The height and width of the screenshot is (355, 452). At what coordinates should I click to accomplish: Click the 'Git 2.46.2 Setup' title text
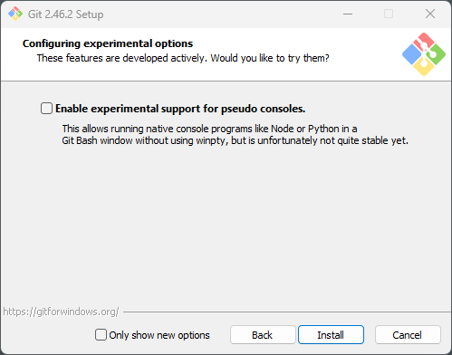(x=65, y=14)
